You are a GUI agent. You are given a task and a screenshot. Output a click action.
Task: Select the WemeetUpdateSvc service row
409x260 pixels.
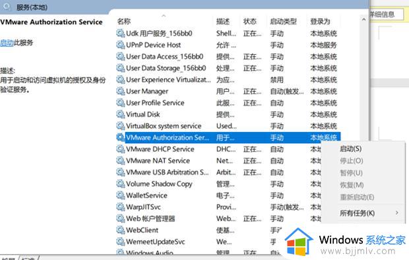coord(156,242)
